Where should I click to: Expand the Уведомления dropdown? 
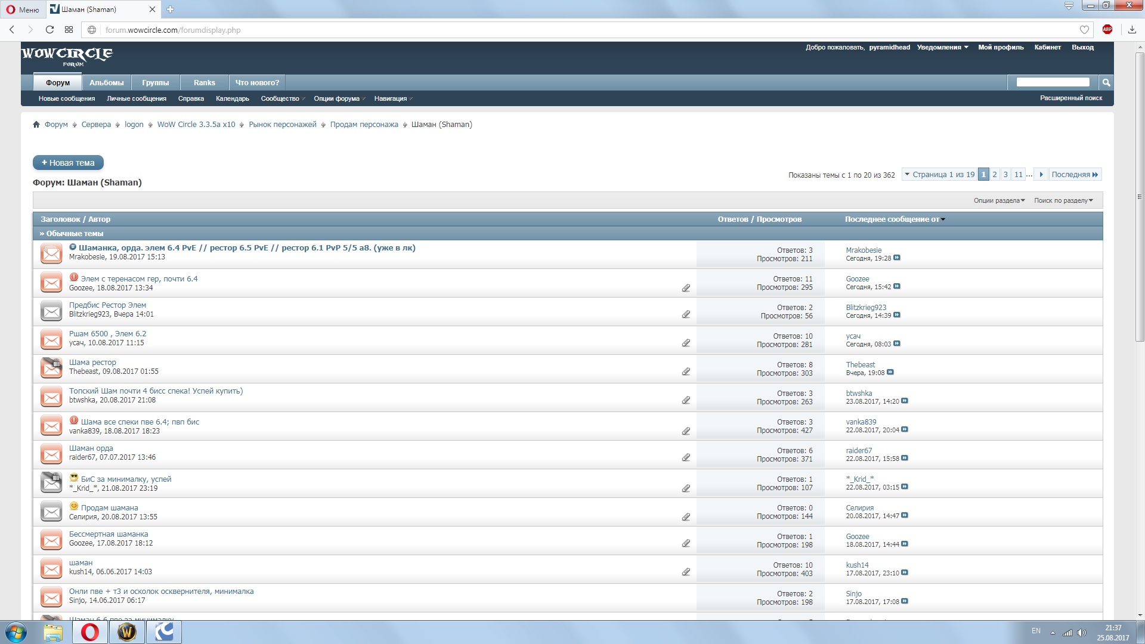coord(942,47)
